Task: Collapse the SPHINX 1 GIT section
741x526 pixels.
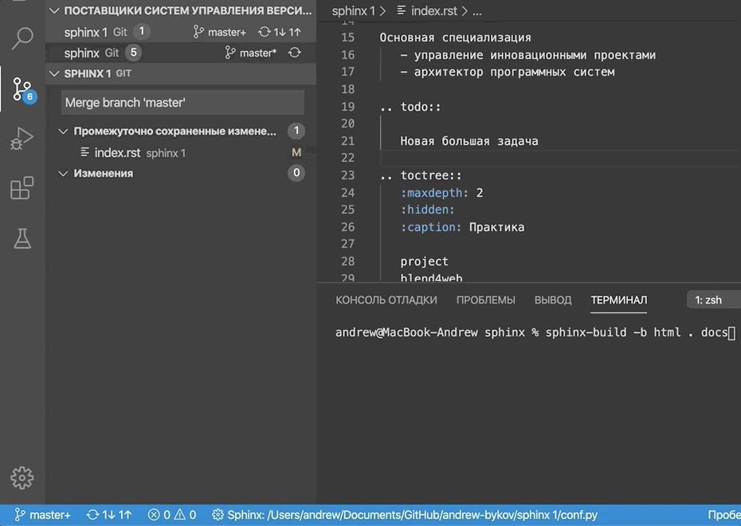Action: coord(54,73)
